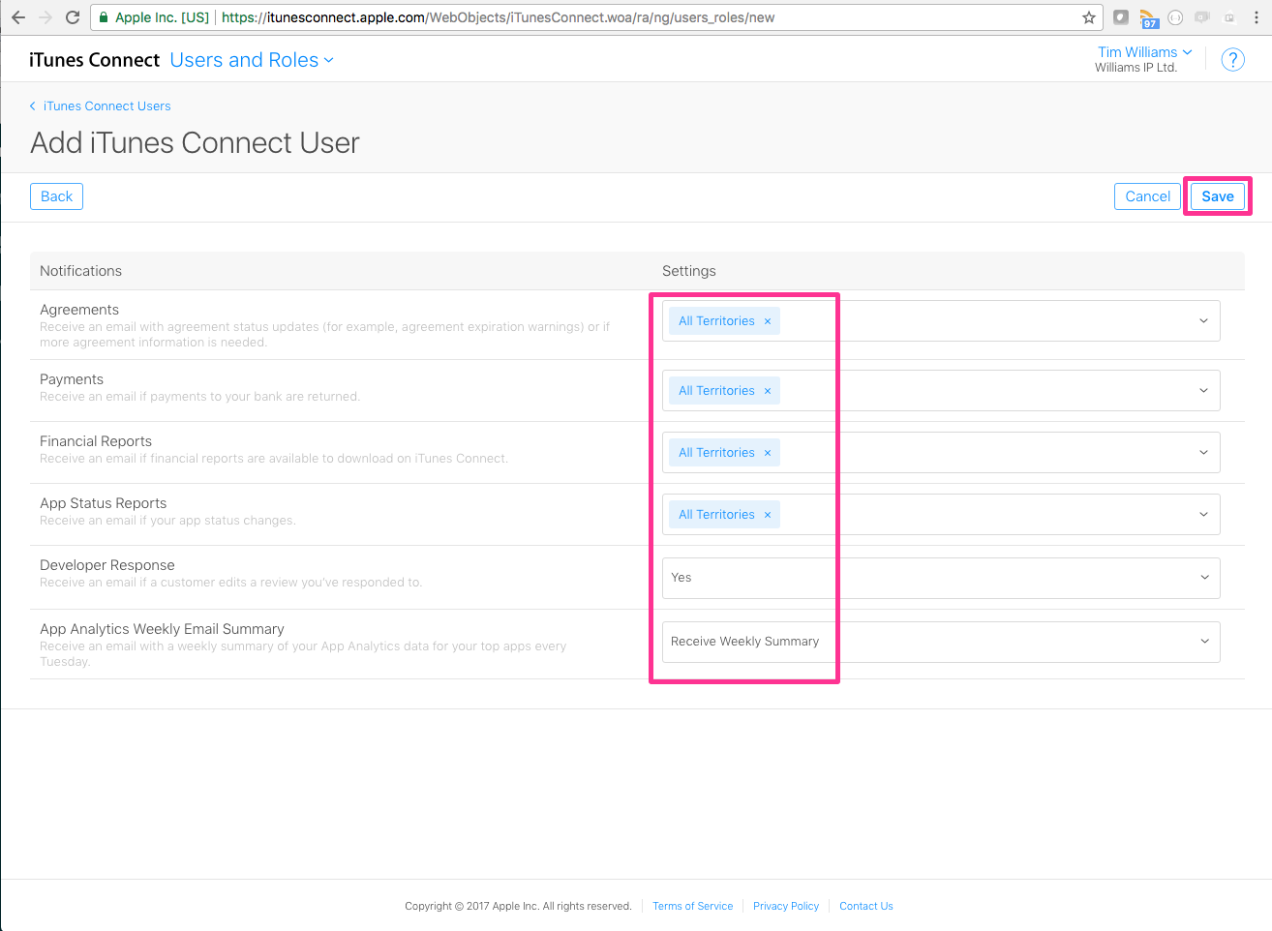Image resolution: width=1272 pixels, height=931 pixels.
Task: Click the Financial Reports notification label
Action: (96, 441)
